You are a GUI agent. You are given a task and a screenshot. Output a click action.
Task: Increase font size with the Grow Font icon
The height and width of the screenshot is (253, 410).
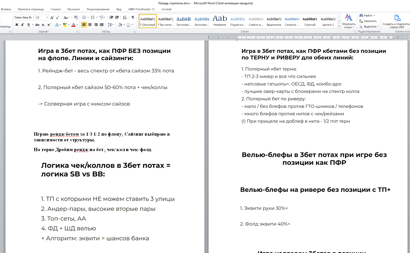tap(52, 17)
